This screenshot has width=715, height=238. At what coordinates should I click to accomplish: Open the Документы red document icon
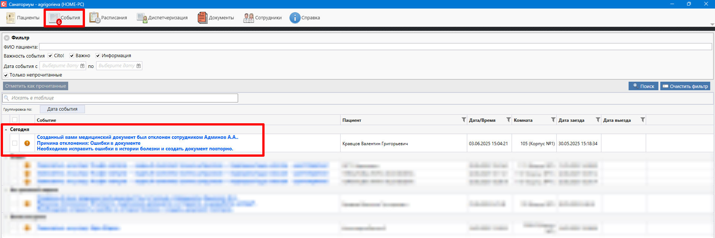pyautogui.click(x=202, y=18)
